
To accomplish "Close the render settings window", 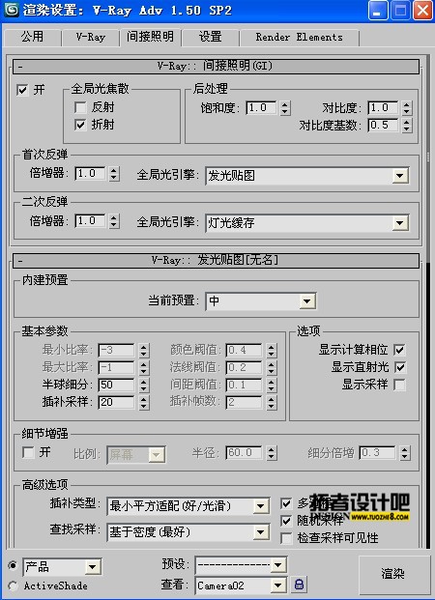I will 422,11.
